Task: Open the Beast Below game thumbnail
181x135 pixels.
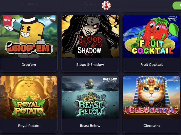Action: 90,97
